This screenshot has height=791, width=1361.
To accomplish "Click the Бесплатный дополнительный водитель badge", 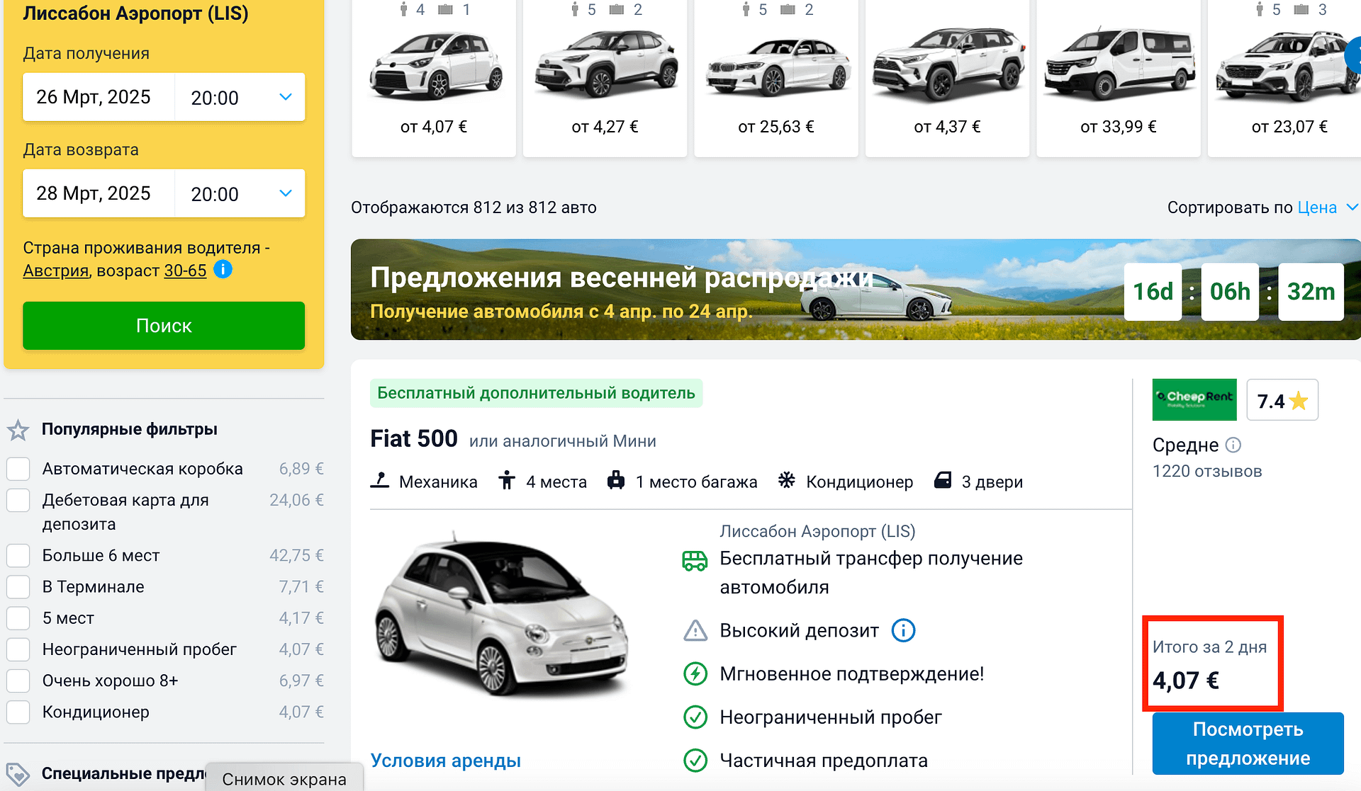I will click(536, 393).
